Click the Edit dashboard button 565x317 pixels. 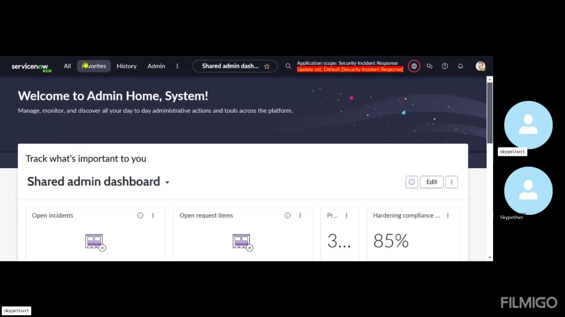click(432, 182)
